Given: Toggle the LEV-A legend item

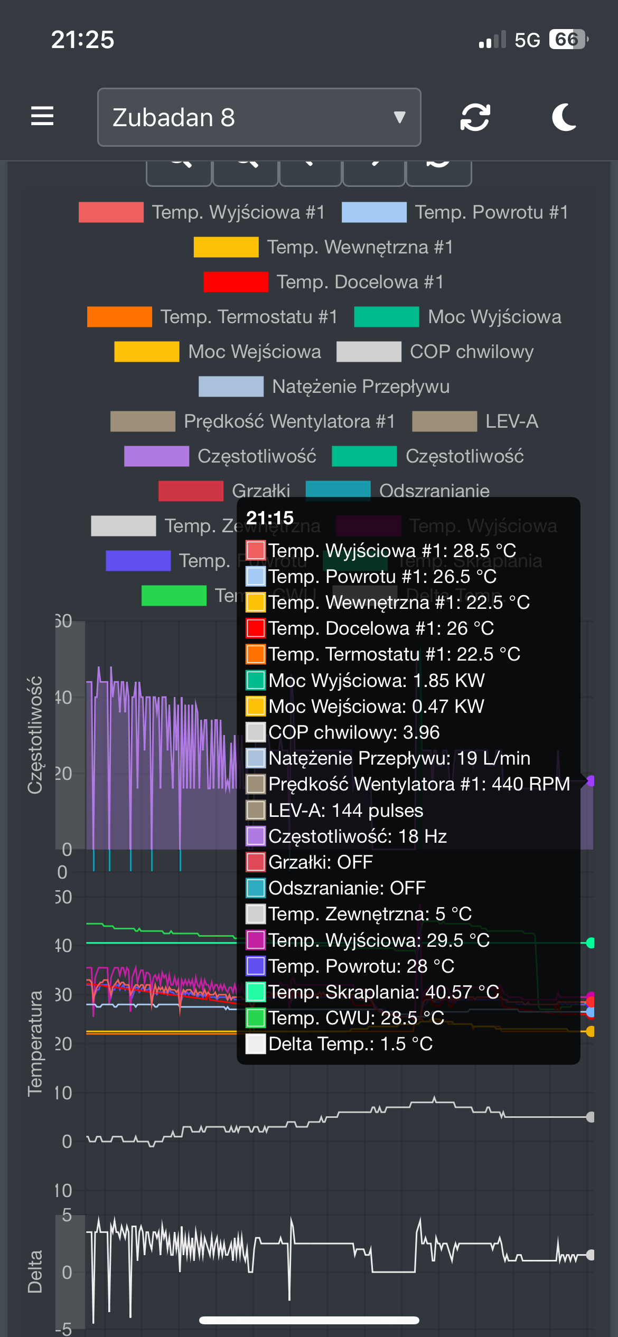Looking at the screenshot, I should [x=511, y=421].
